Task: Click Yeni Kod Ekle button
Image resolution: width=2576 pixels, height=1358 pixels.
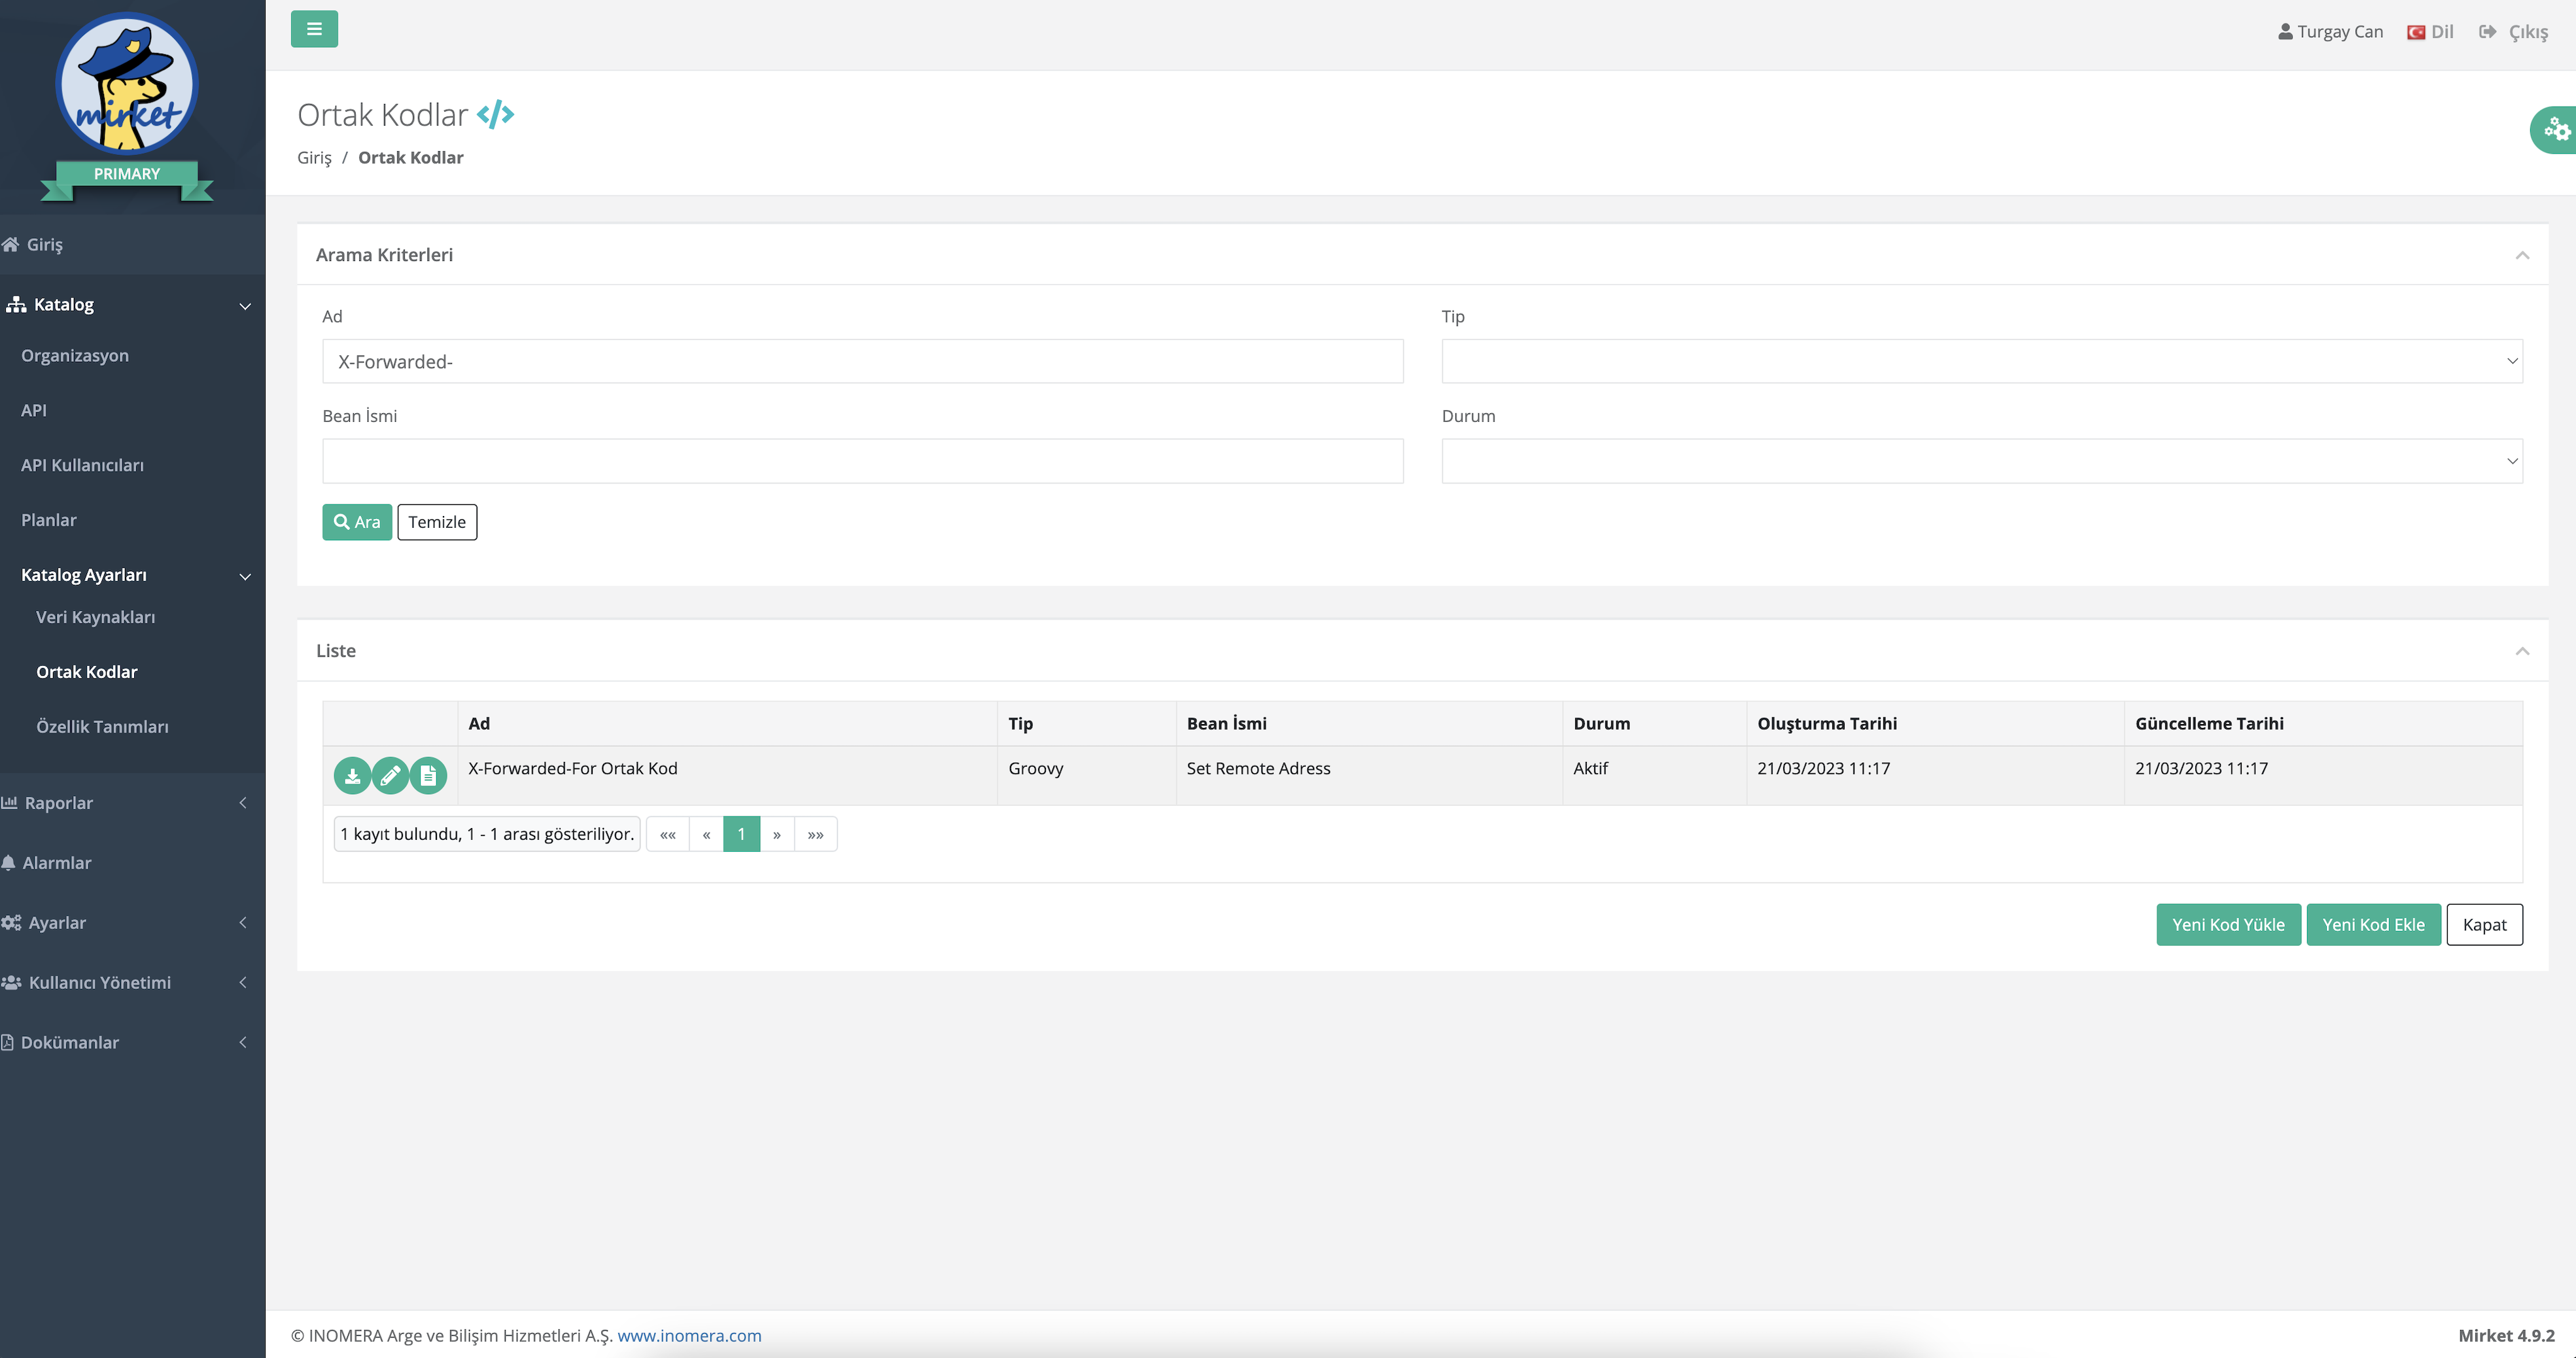Action: pyautogui.click(x=2373, y=924)
